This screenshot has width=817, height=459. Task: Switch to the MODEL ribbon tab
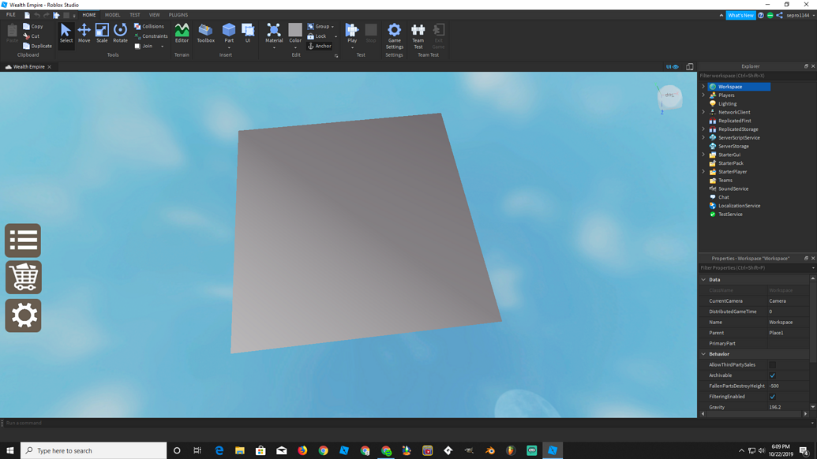(x=113, y=15)
